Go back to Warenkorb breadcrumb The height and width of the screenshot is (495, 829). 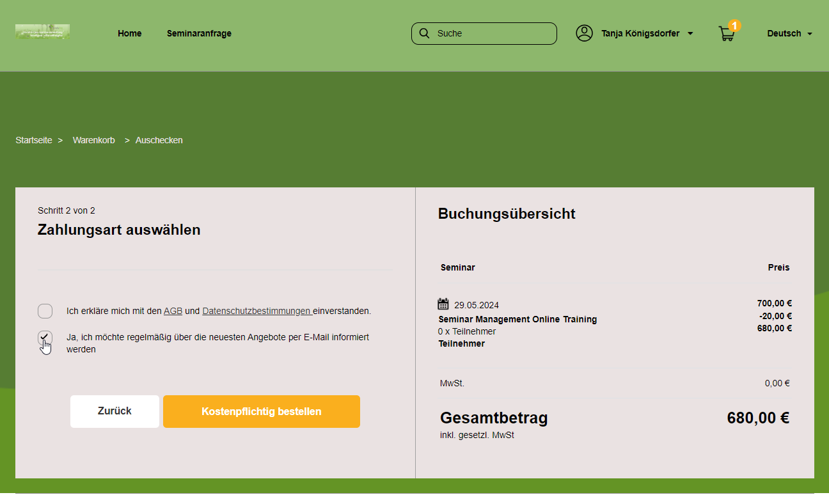(x=93, y=140)
